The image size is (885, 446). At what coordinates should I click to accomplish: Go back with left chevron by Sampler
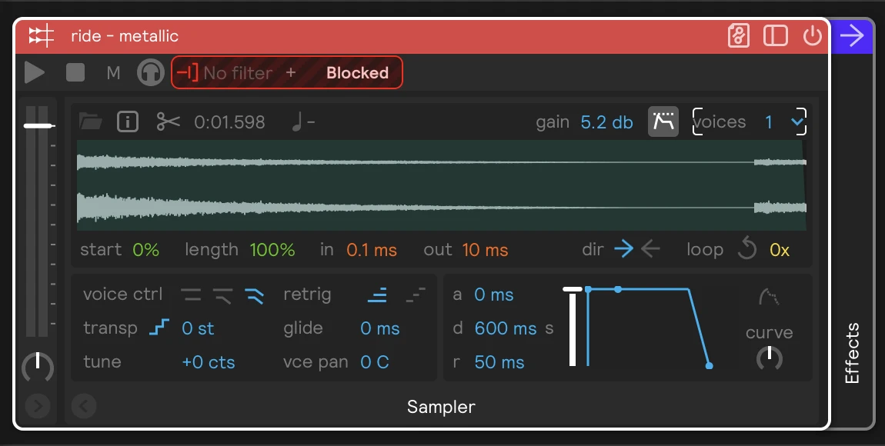(84, 406)
